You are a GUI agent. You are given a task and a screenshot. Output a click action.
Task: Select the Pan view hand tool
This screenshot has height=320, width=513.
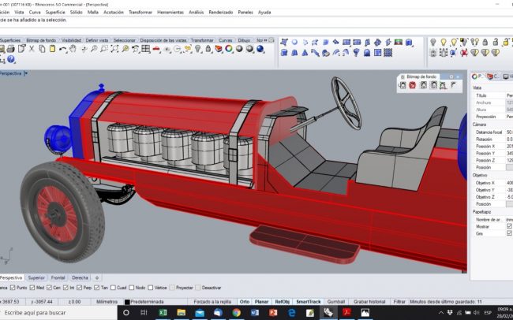(x=72, y=49)
